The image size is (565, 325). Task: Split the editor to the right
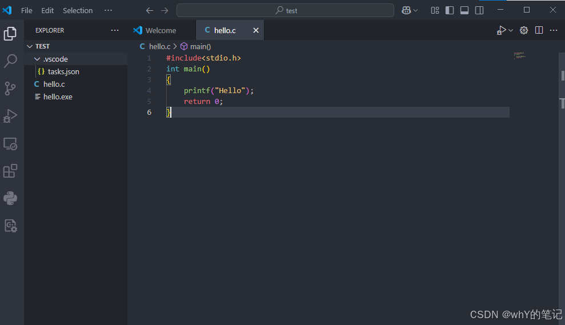539,30
